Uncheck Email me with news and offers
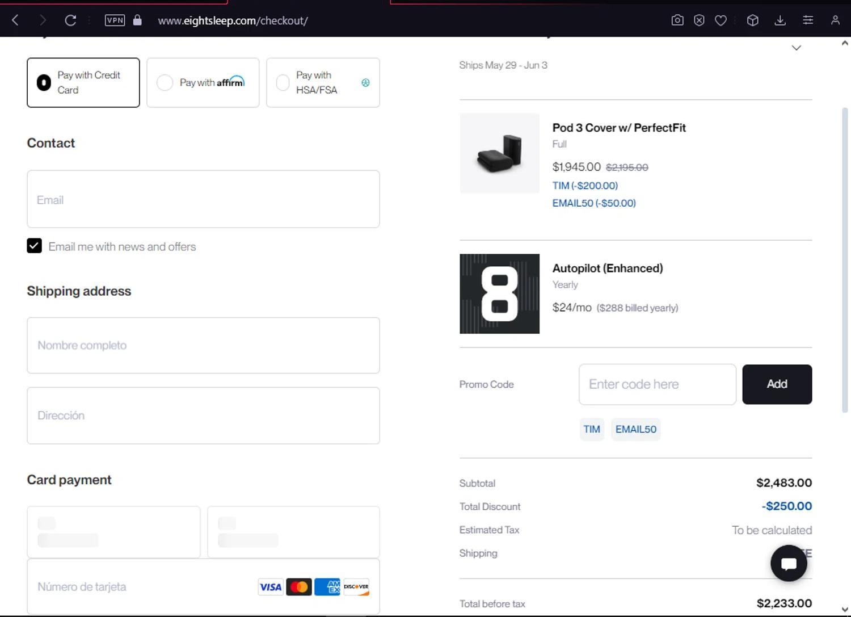The image size is (851, 617). click(x=34, y=246)
